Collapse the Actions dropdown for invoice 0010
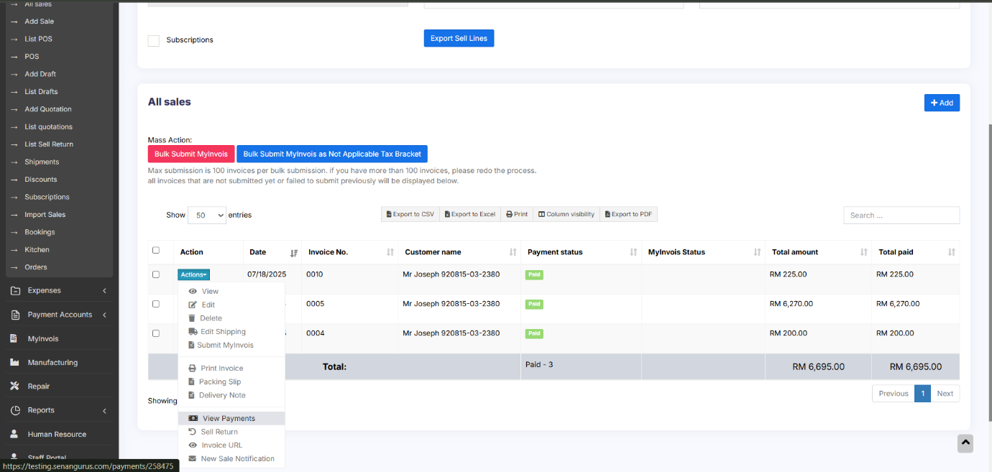Viewport: 992px width, 472px height. (x=193, y=274)
